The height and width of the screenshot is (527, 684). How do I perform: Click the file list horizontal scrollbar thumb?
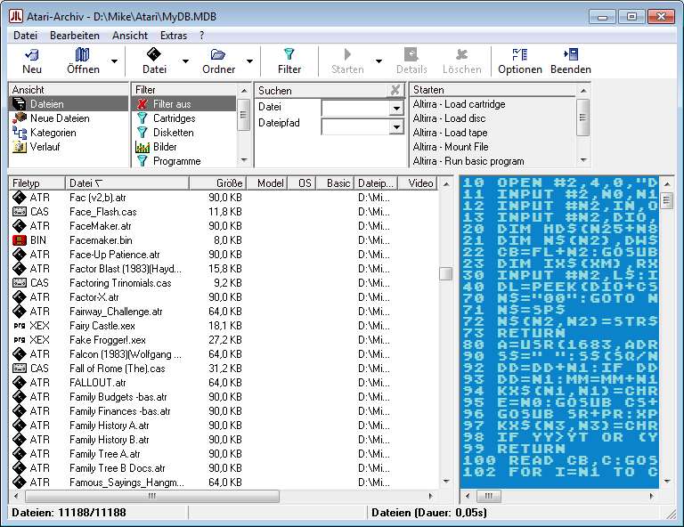(152, 496)
